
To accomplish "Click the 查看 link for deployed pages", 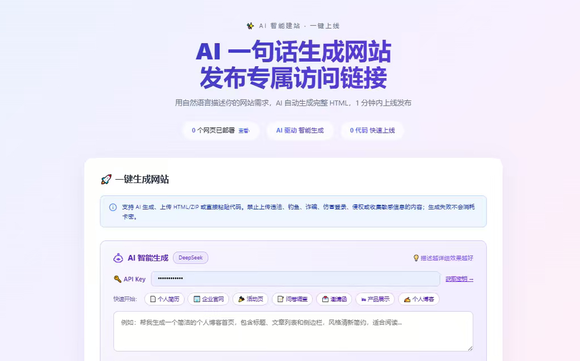I will coord(244,131).
